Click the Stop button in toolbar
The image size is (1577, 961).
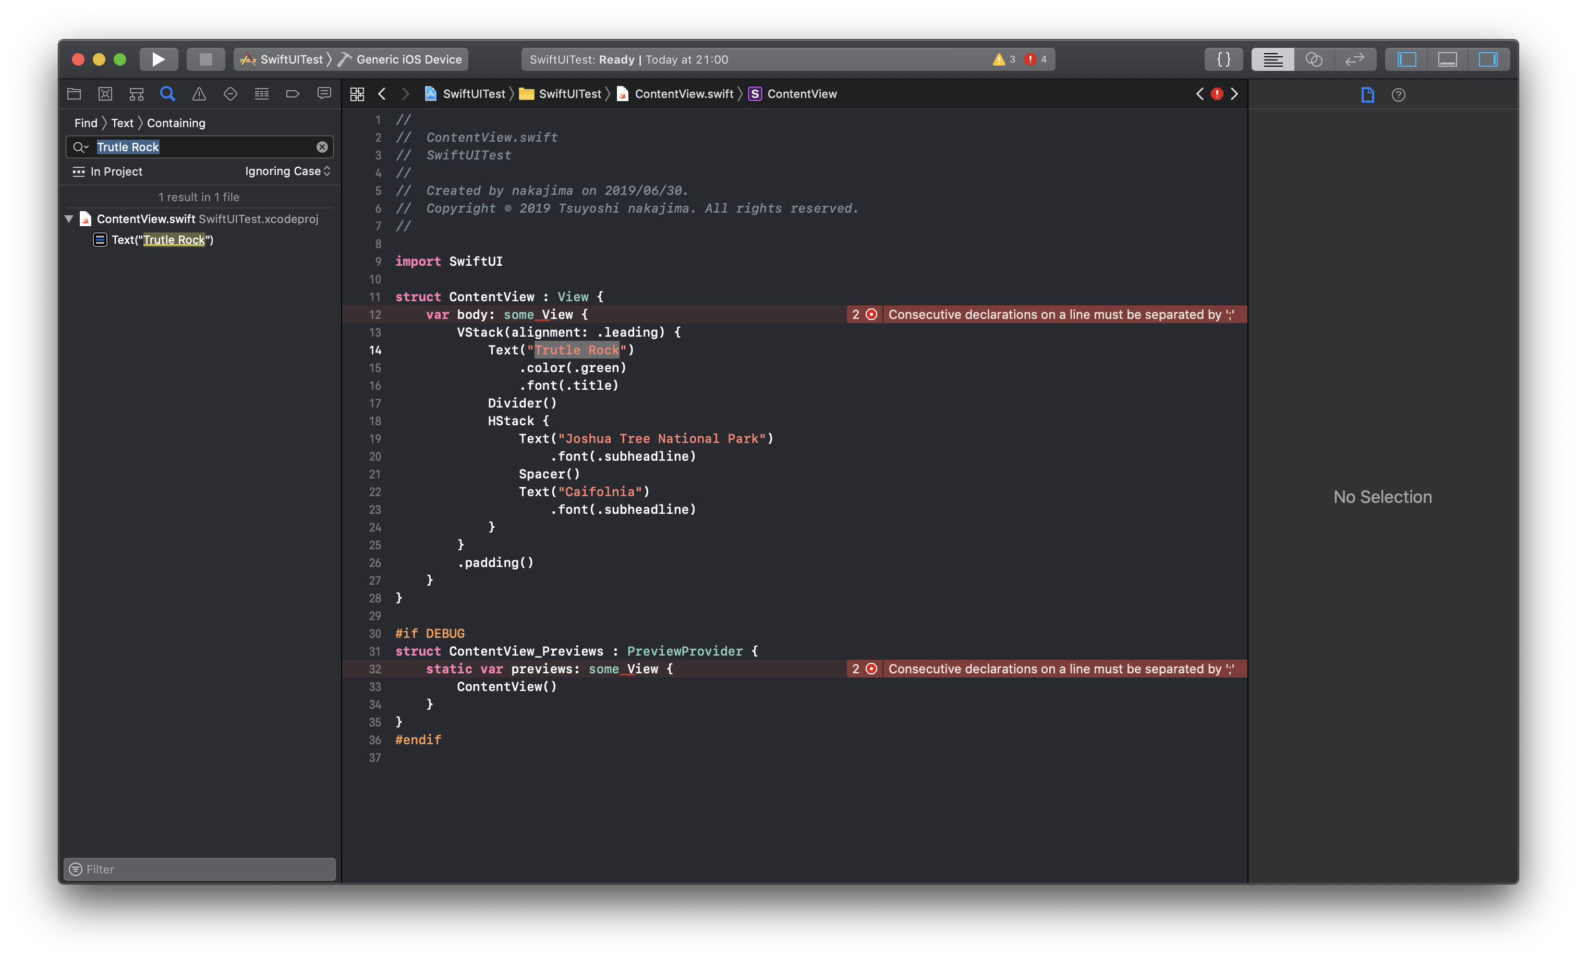(205, 59)
